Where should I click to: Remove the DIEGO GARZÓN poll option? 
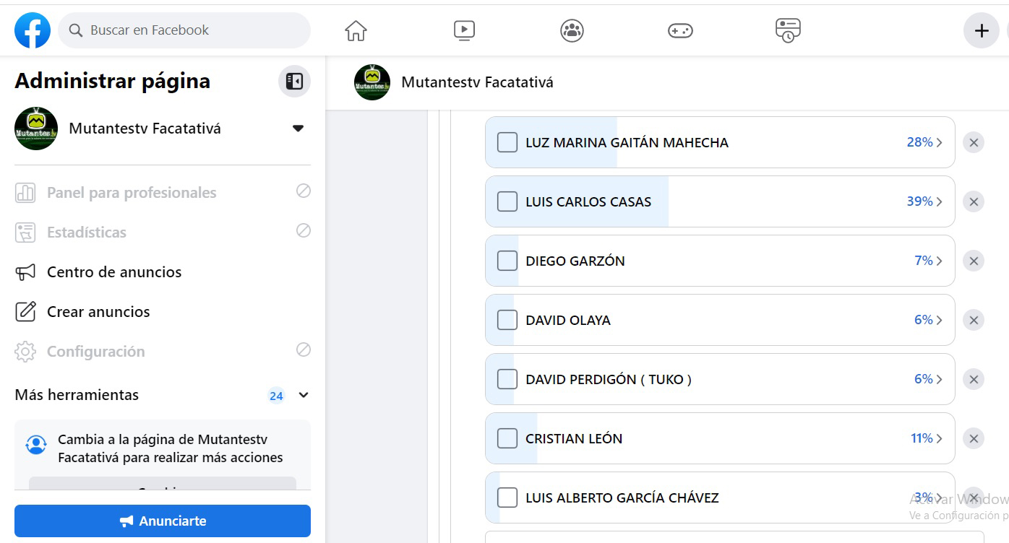974,261
